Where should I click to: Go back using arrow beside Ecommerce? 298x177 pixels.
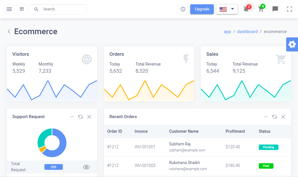[9, 31]
